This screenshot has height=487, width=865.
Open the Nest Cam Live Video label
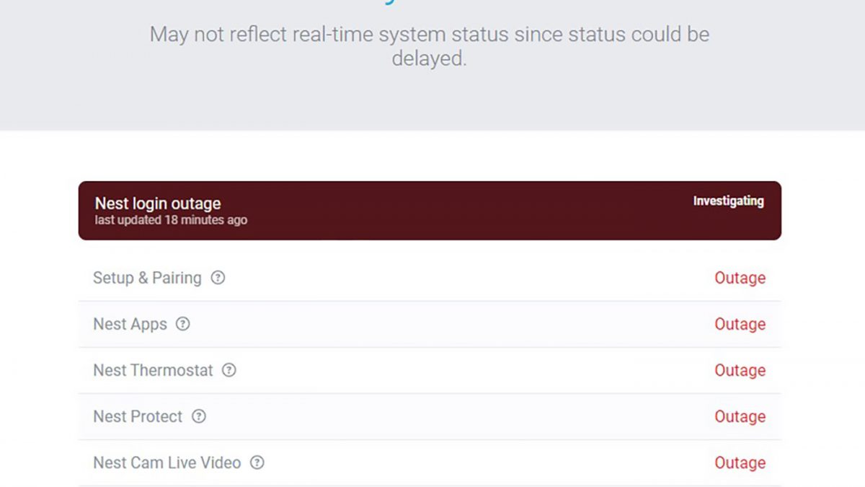(167, 462)
